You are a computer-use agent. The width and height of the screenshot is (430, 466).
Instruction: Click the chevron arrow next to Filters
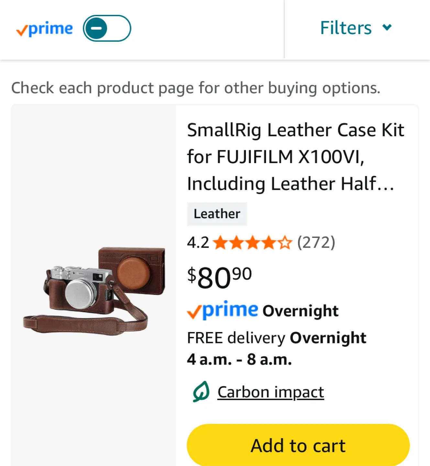tap(387, 27)
